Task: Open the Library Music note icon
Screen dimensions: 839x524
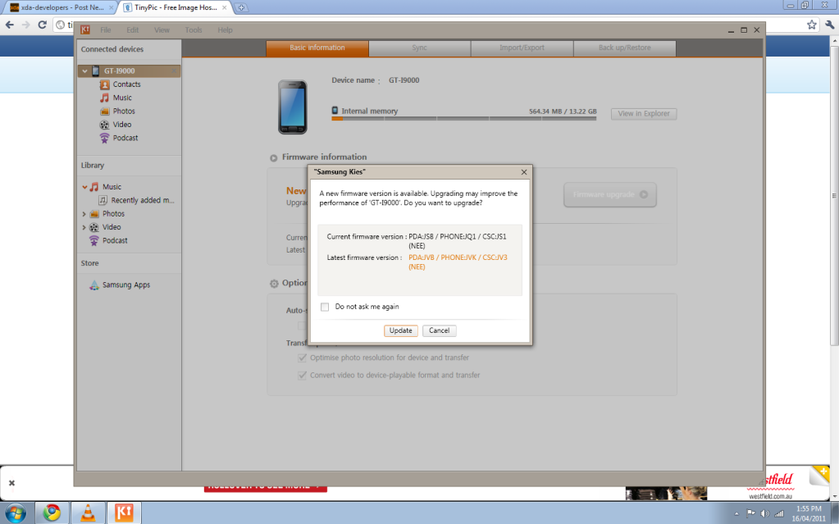Action: (x=94, y=187)
